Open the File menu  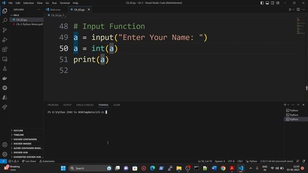click(11, 3)
